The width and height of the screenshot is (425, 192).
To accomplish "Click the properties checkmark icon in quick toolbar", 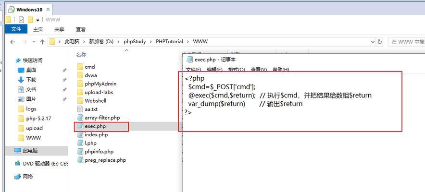I will (22, 20).
